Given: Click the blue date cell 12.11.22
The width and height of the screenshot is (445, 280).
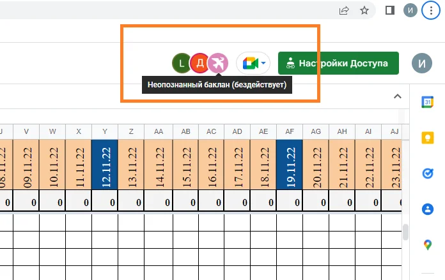Looking at the screenshot, I should point(105,165).
